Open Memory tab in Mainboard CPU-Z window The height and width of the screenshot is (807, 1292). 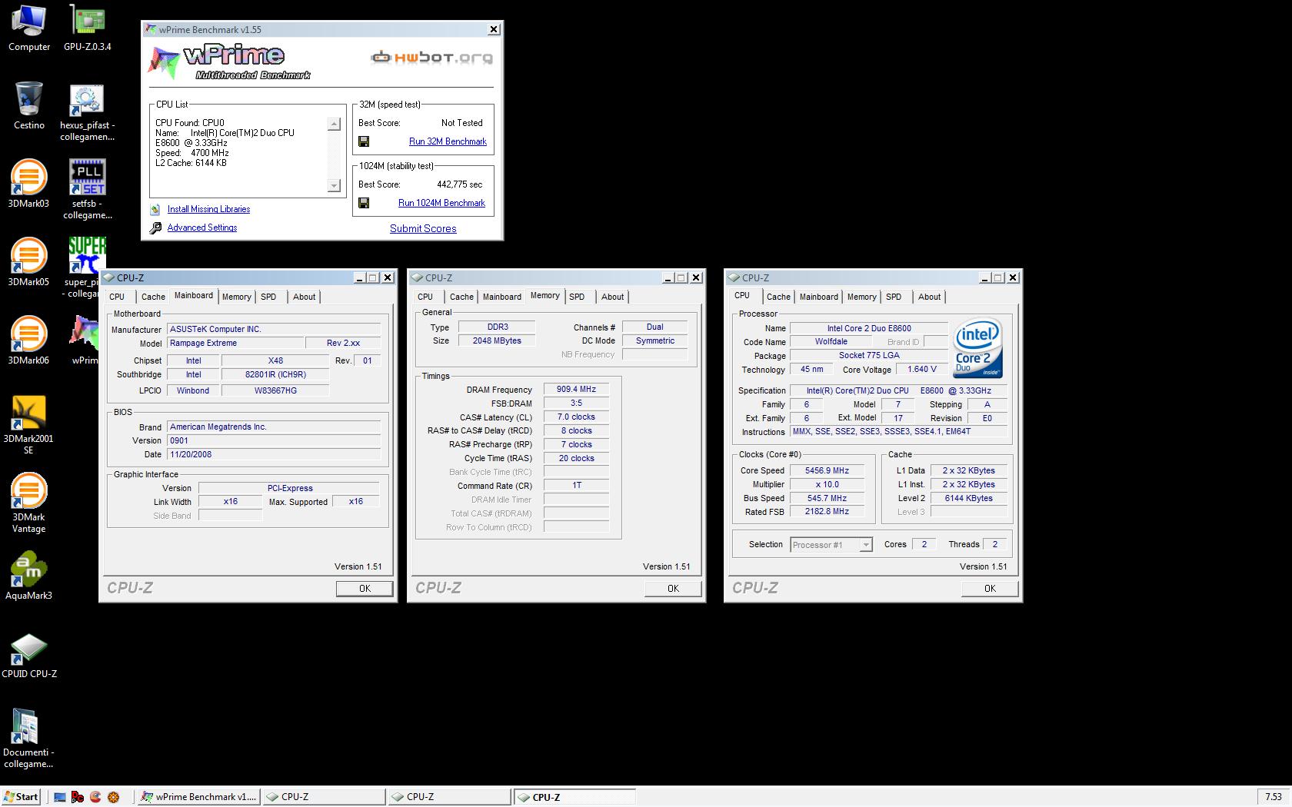tap(236, 297)
